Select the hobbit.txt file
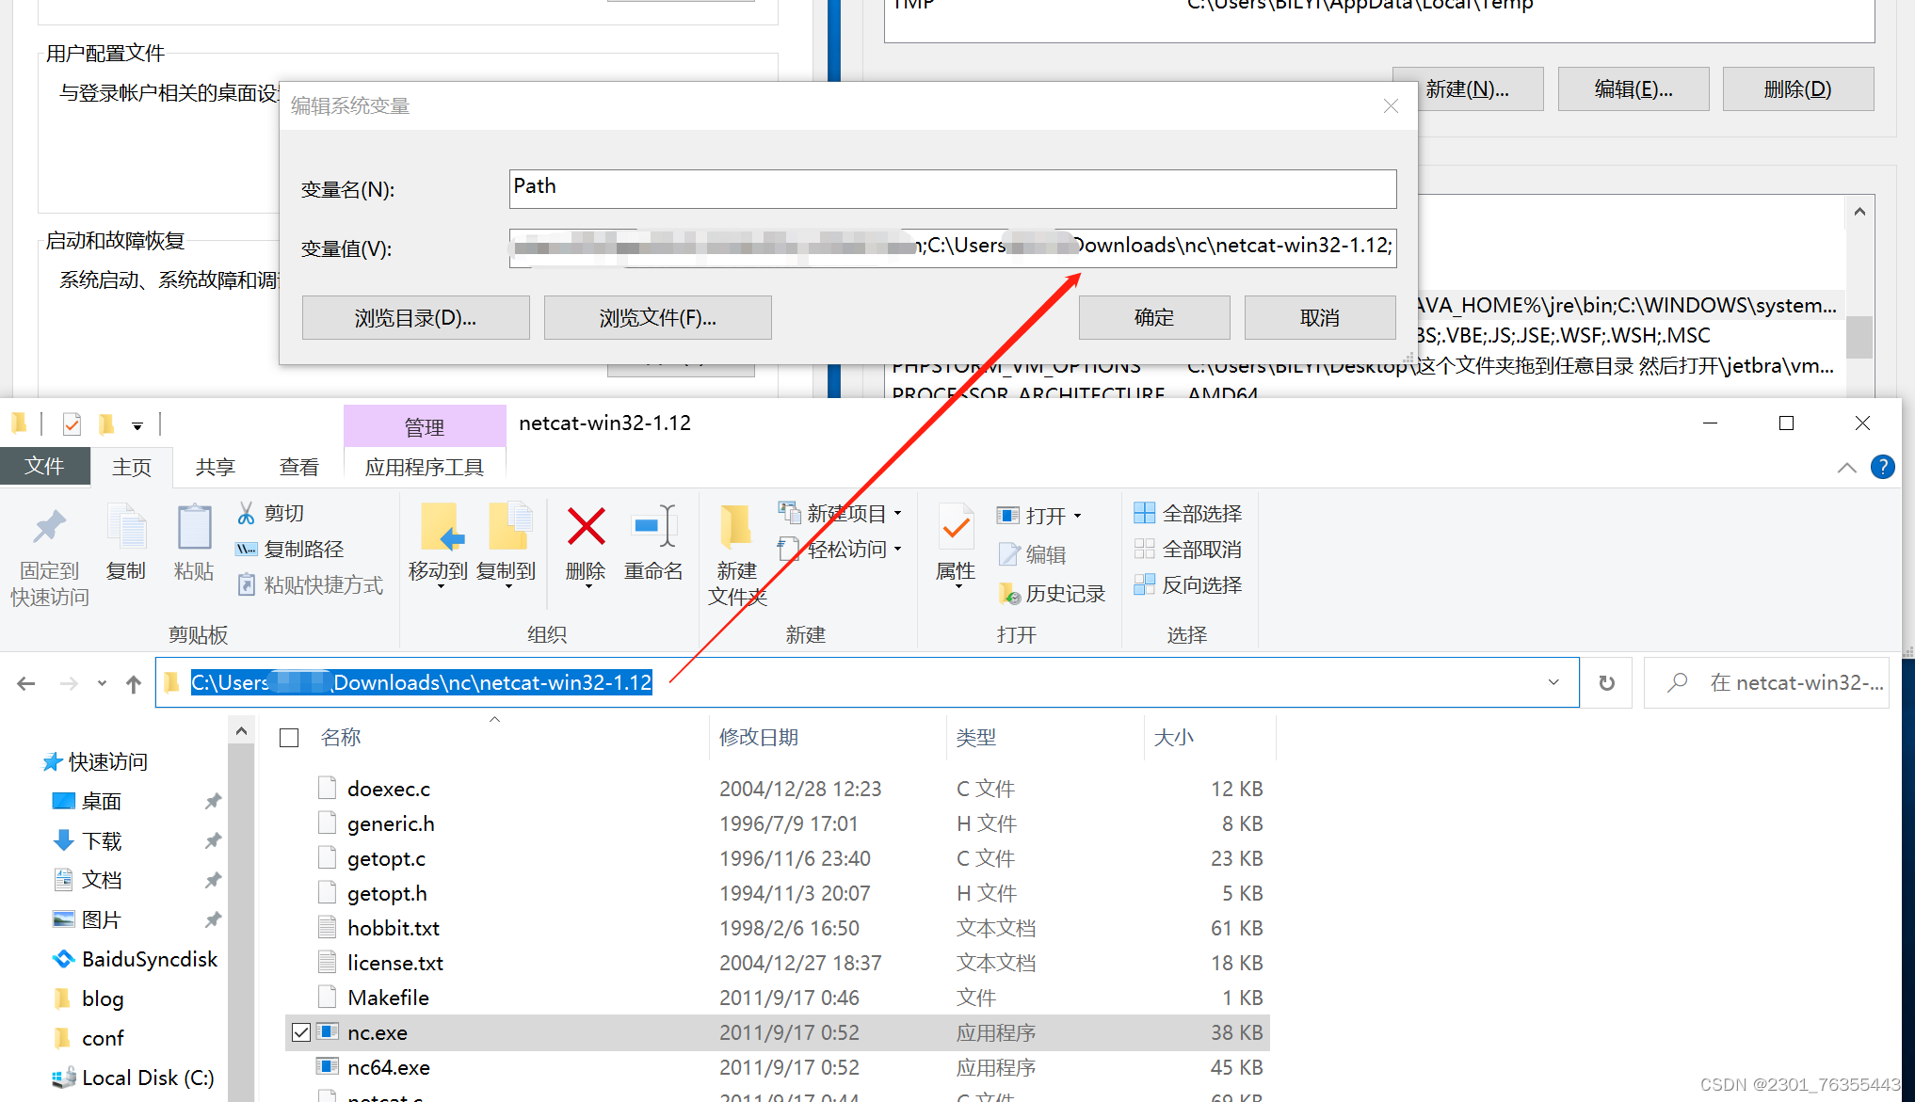 pos(393,928)
